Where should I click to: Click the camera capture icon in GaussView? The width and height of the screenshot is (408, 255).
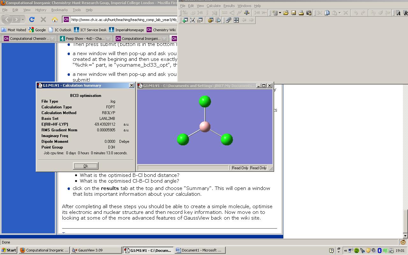coord(309,13)
